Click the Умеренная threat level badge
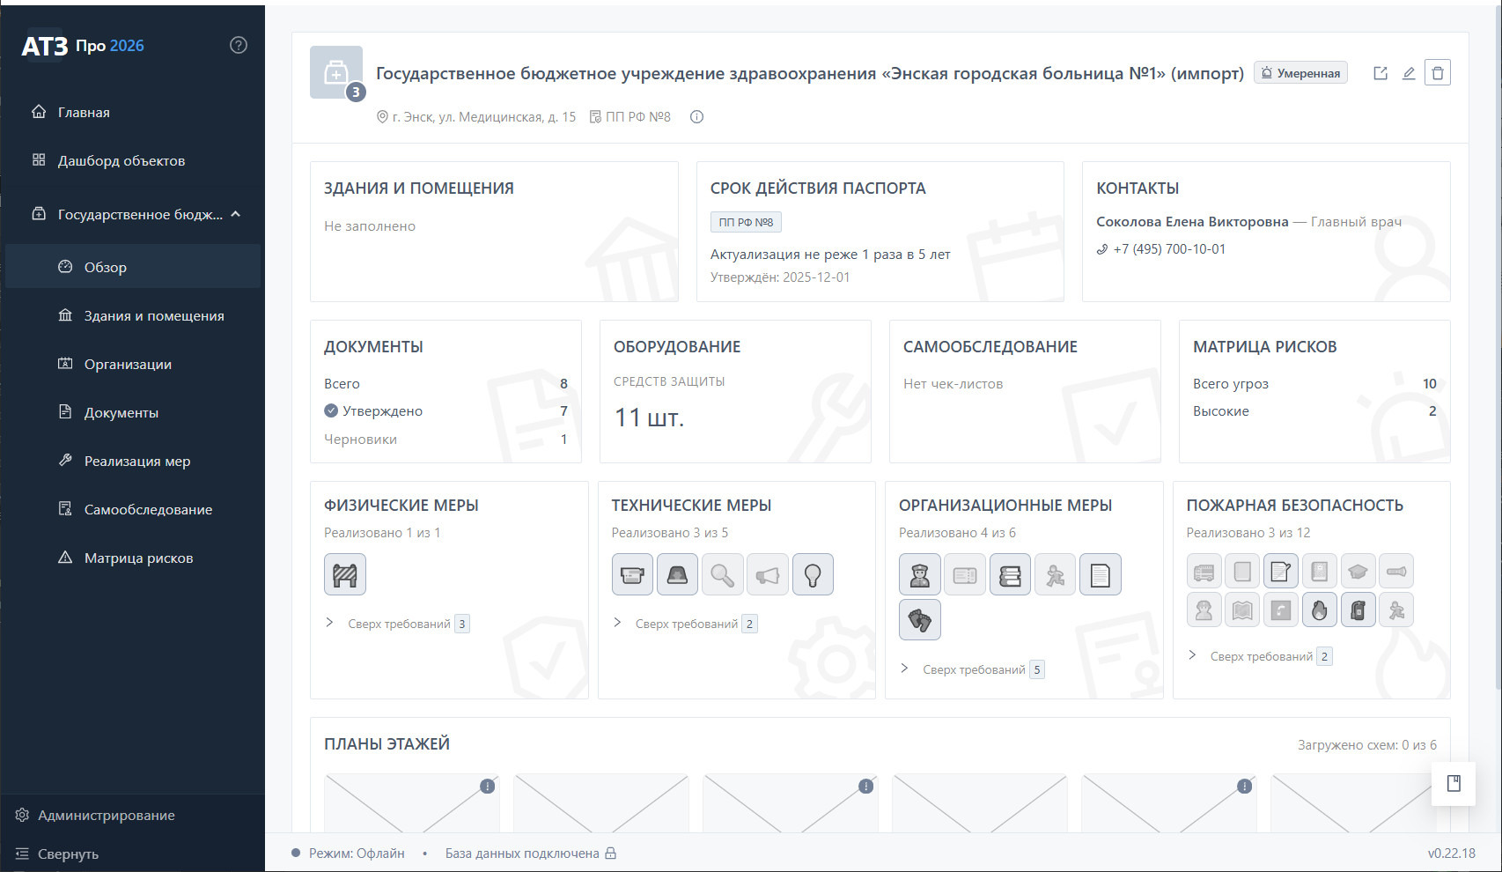1502x872 pixels. pyautogui.click(x=1300, y=73)
